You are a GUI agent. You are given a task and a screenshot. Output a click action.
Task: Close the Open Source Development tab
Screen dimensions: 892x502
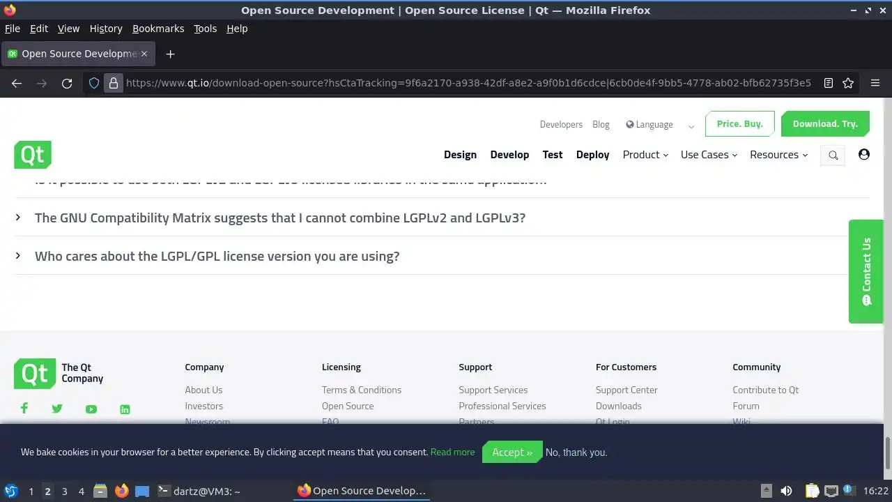click(144, 54)
